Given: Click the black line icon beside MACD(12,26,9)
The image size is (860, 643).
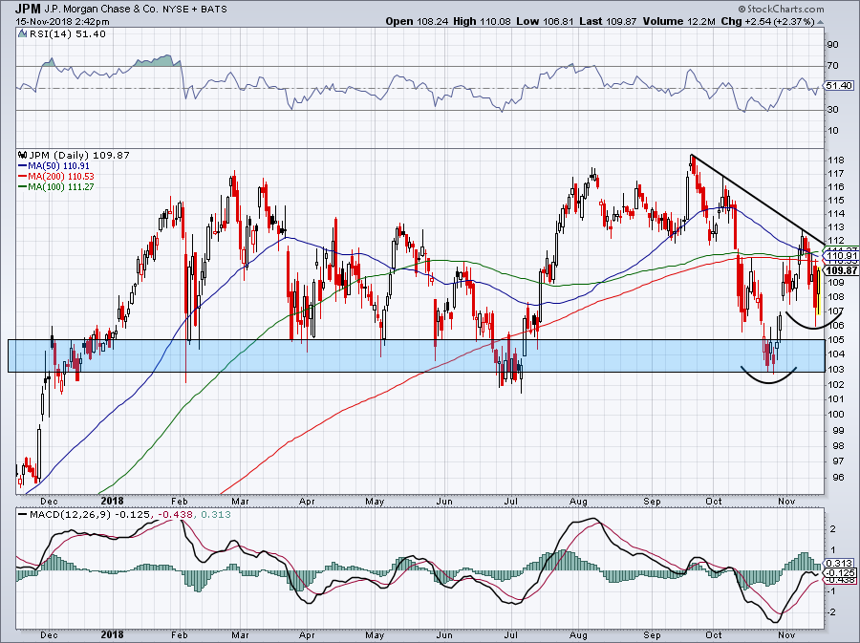Looking at the screenshot, I should tap(23, 515).
